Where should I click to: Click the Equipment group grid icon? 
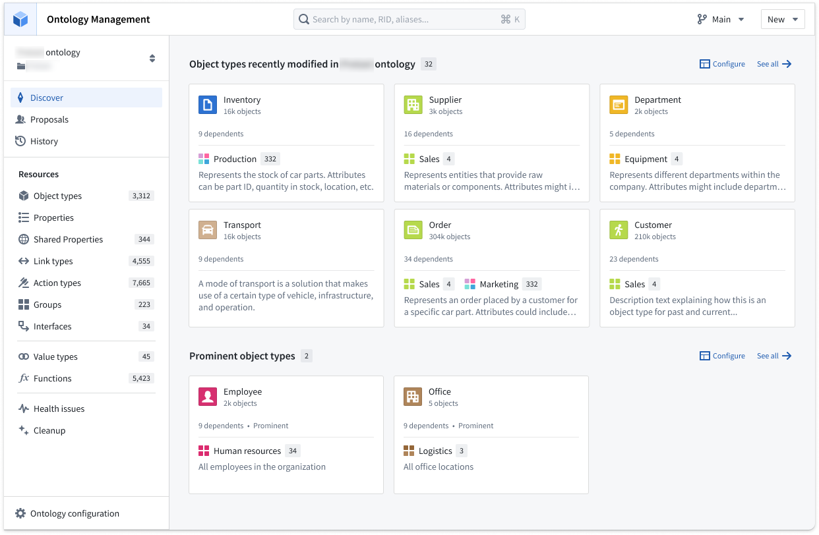[x=615, y=159]
